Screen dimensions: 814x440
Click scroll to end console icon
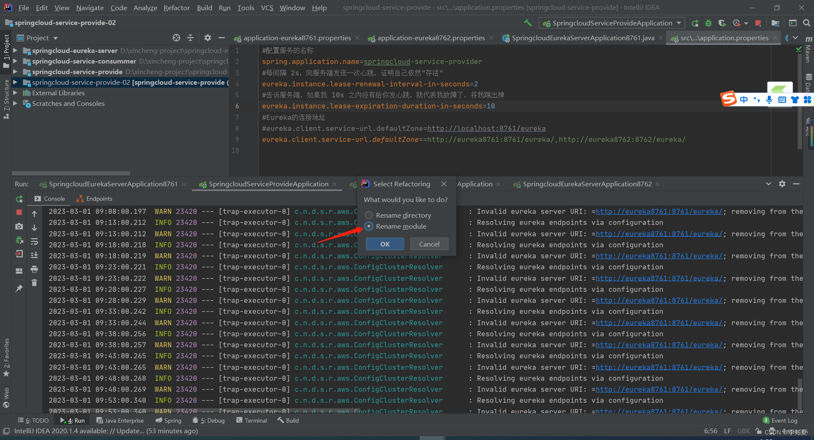[x=34, y=255]
